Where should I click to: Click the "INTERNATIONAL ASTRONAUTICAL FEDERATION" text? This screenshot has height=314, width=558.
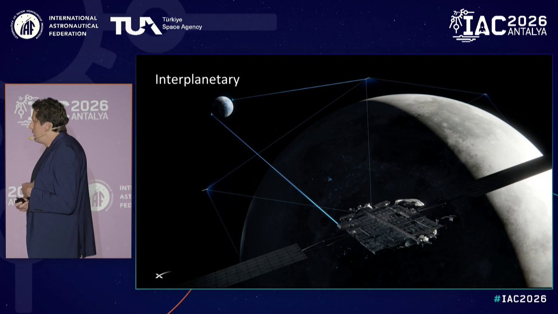tap(73, 26)
